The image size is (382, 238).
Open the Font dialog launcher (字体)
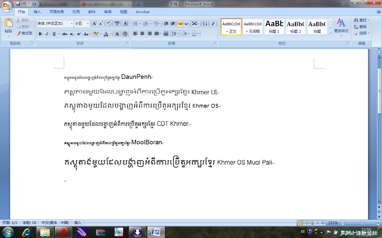pyautogui.click(x=127, y=43)
